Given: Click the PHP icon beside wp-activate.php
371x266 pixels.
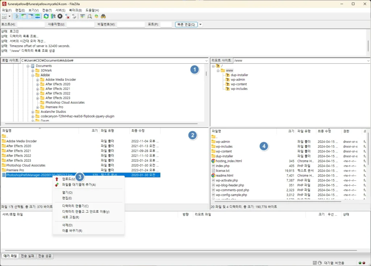Looking at the screenshot, I should 213,180.
